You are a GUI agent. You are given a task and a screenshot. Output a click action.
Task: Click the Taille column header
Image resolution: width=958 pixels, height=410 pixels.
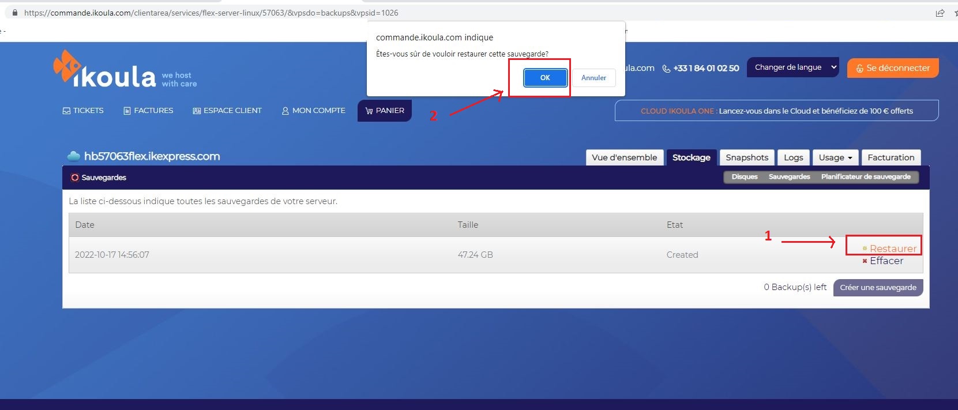tap(468, 225)
